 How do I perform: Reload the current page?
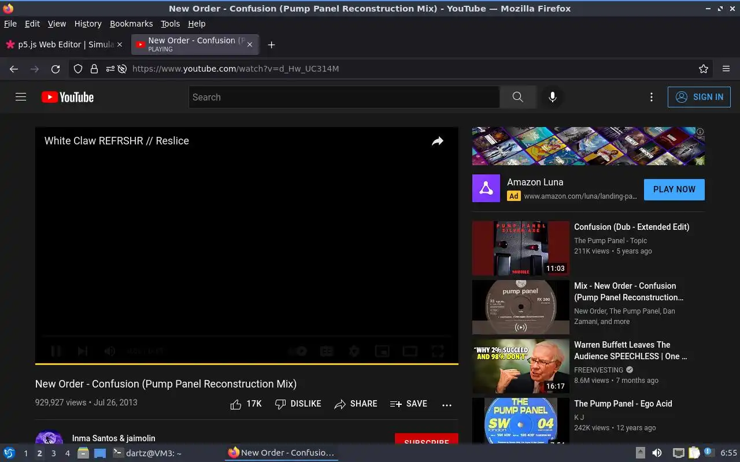55,69
